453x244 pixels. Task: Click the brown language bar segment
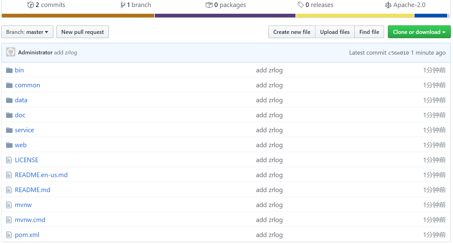tap(78, 16)
